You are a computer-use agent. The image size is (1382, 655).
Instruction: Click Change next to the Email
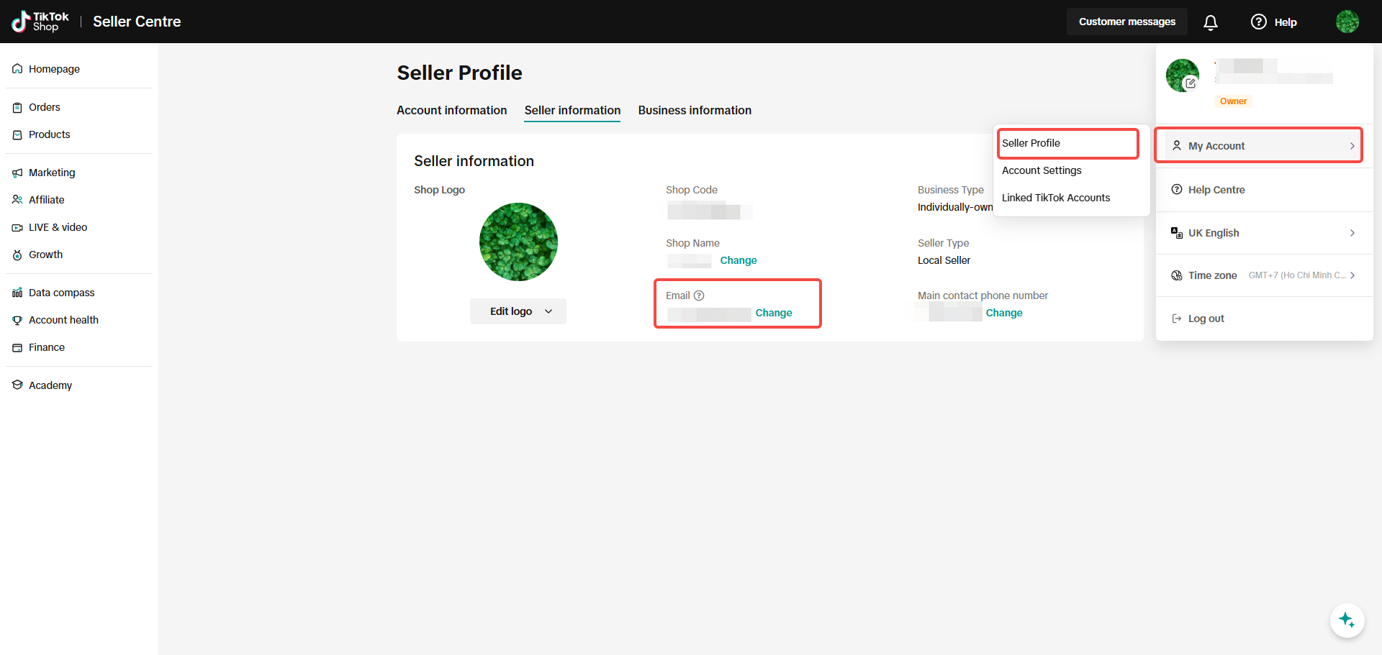pyautogui.click(x=774, y=313)
